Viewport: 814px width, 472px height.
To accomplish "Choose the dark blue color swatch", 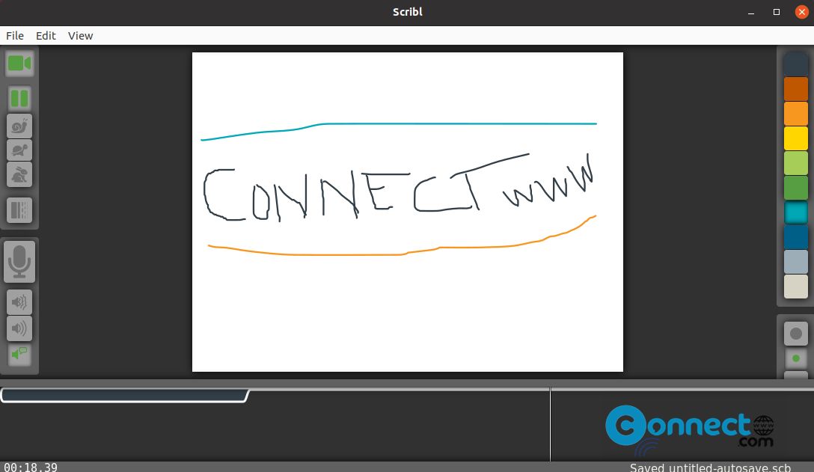I will click(796, 237).
